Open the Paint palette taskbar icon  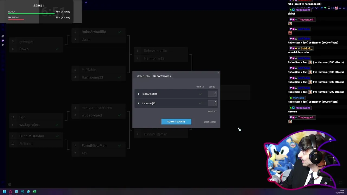(28, 192)
